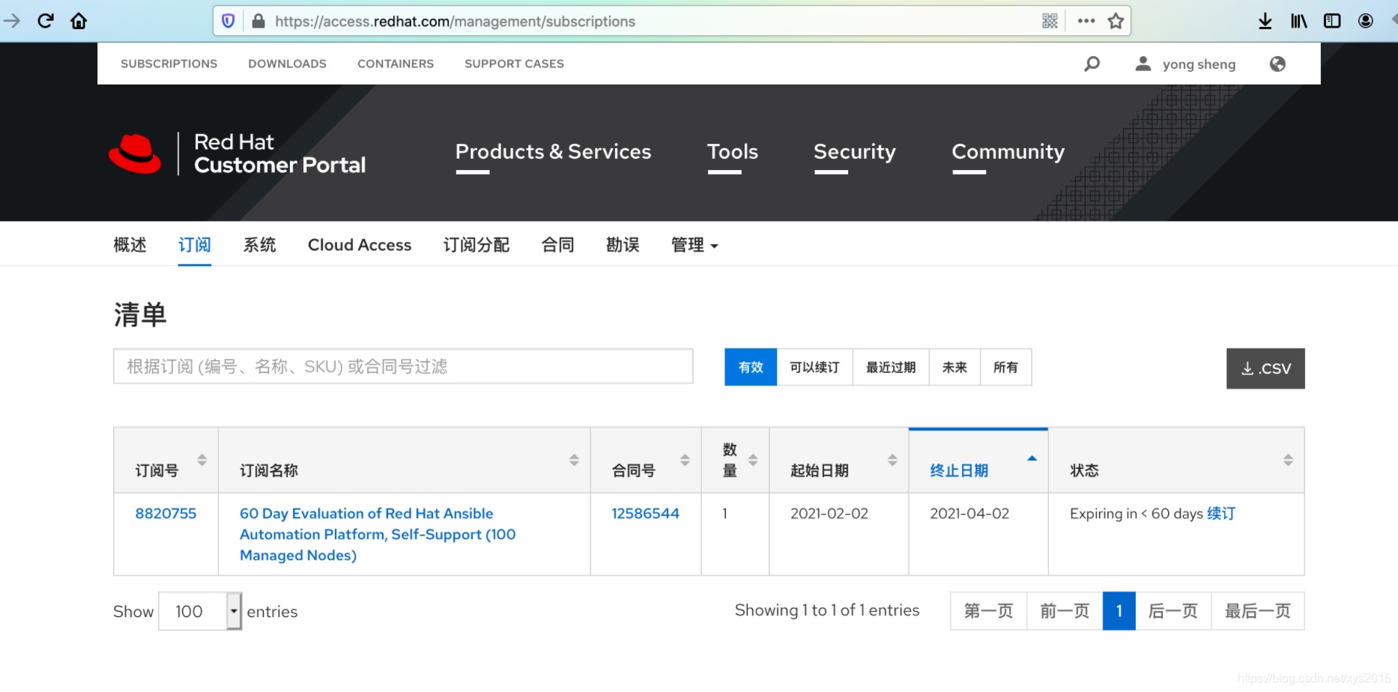Click the portal search magnifier icon
Image resolution: width=1398 pixels, height=692 pixels.
pyautogui.click(x=1092, y=64)
